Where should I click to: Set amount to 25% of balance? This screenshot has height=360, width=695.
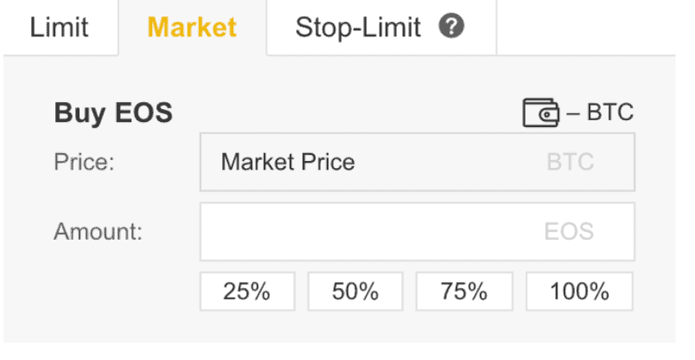pos(247,292)
